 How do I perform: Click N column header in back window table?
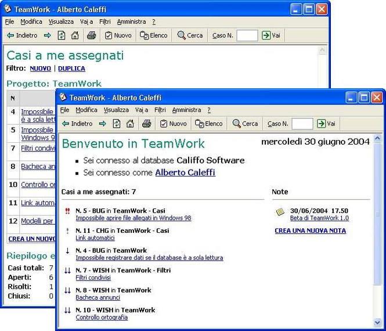pos(13,98)
